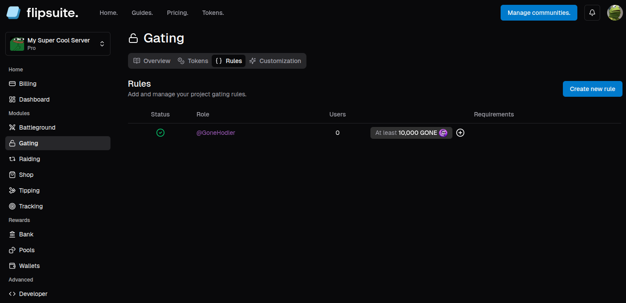This screenshot has height=303, width=626.
Task: Click the flipsuite. wordmark text
Action: (52, 13)
